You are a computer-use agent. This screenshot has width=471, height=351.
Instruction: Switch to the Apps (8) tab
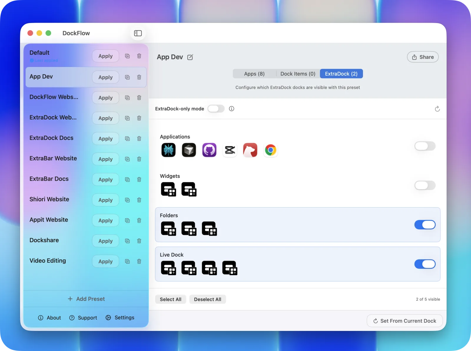254,74
